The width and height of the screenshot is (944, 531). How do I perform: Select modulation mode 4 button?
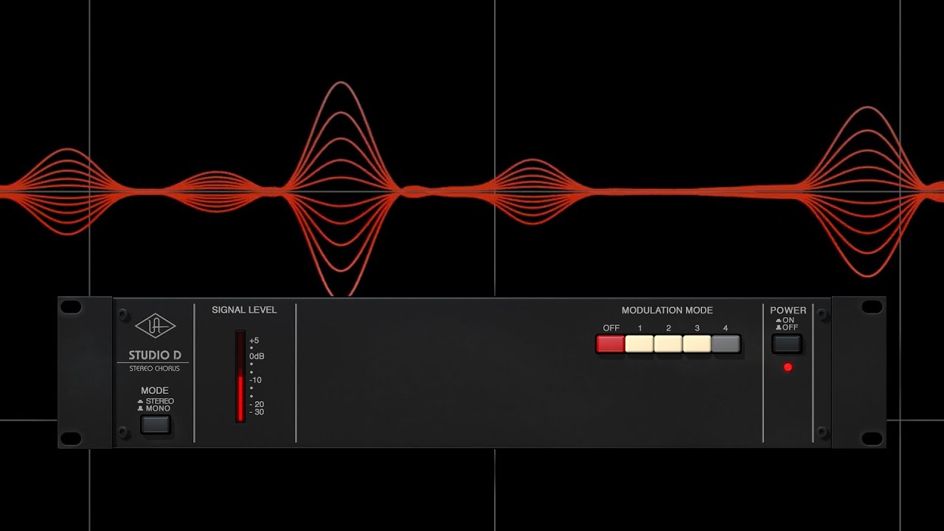726,344
